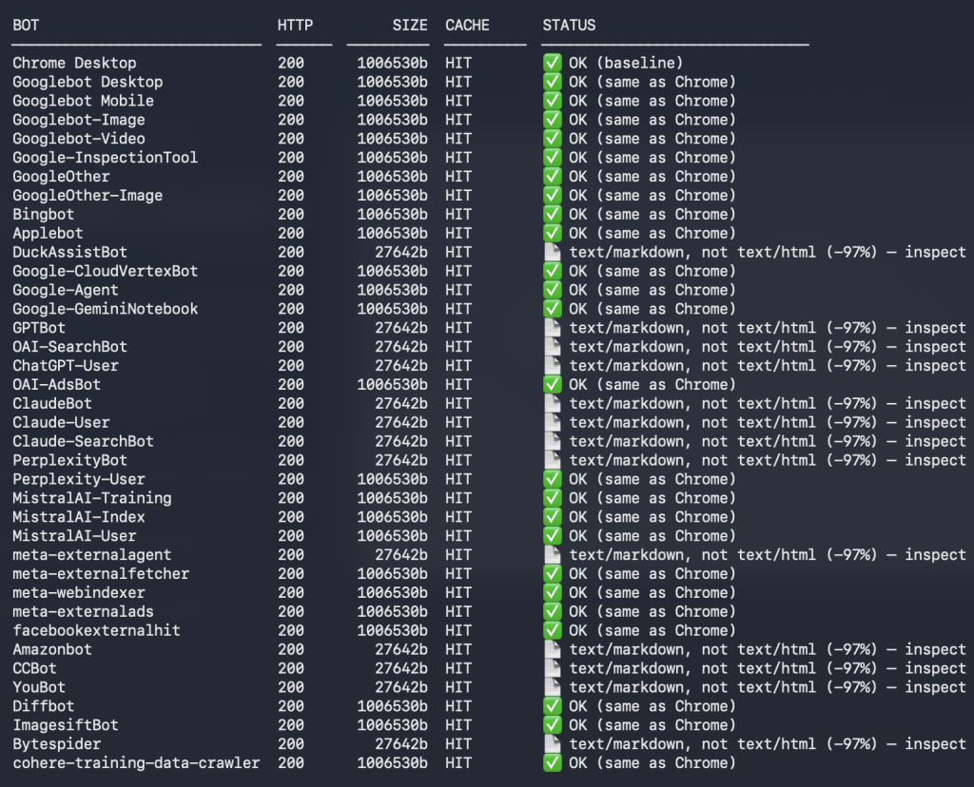Select the document icon in the Bytespider row
The width and height of the screenshot is (974, 787).
point(553,744)
